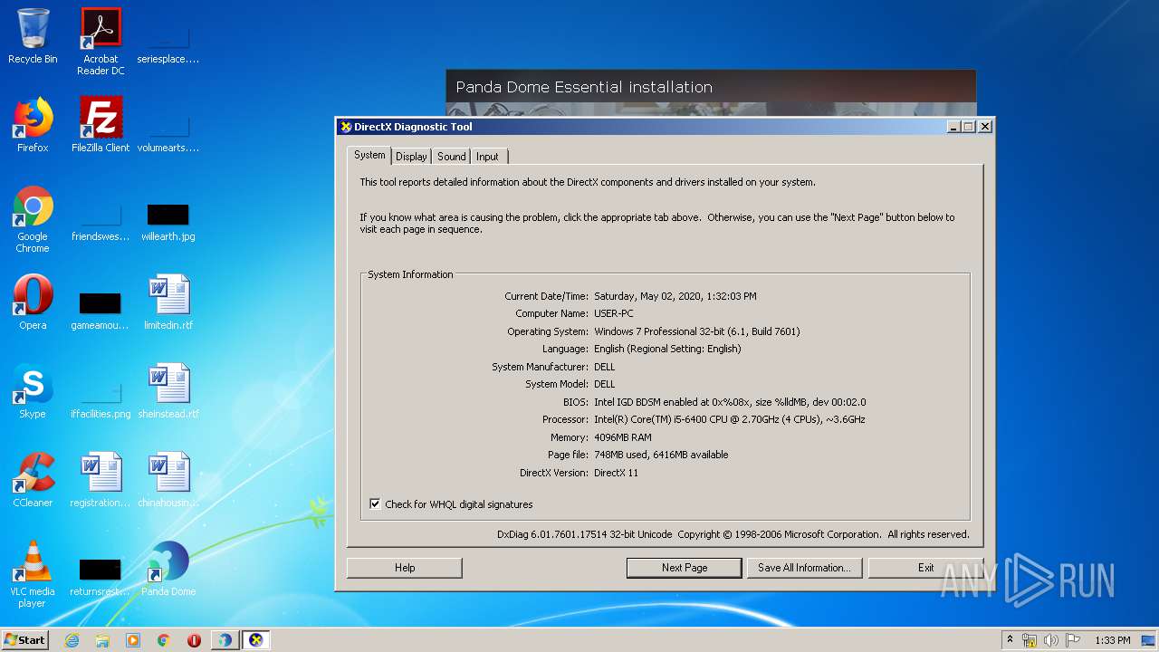The height and width of the screenshot is (652, 1159).
Task: Open CCleaner desktop shortcut
Action: (33, 480)
